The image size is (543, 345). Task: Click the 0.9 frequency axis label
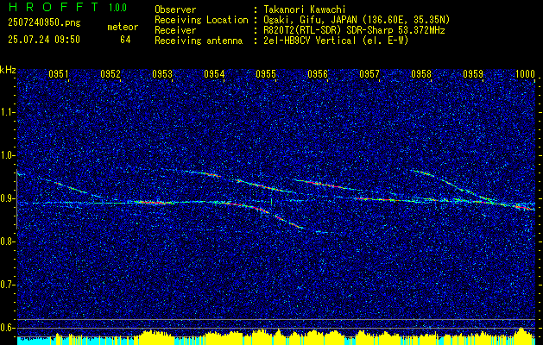8,198
